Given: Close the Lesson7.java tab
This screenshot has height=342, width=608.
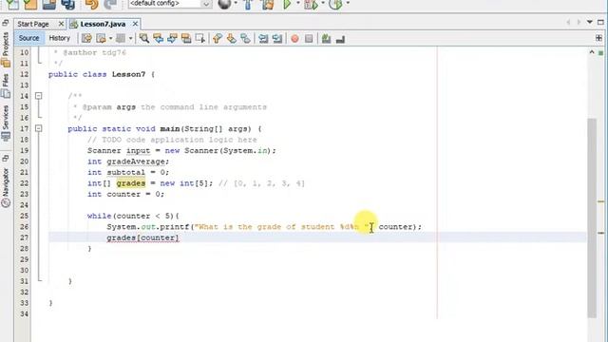Looking at the screenshot, I should [135, 24].
